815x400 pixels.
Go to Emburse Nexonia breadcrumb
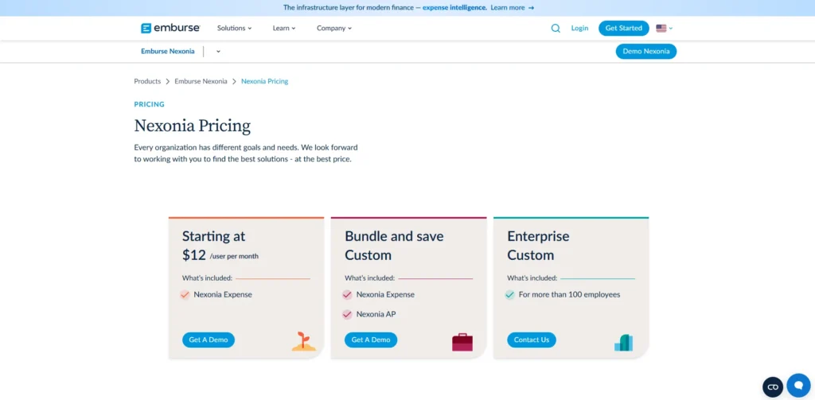pyautogui.click(x=201, y=81)
